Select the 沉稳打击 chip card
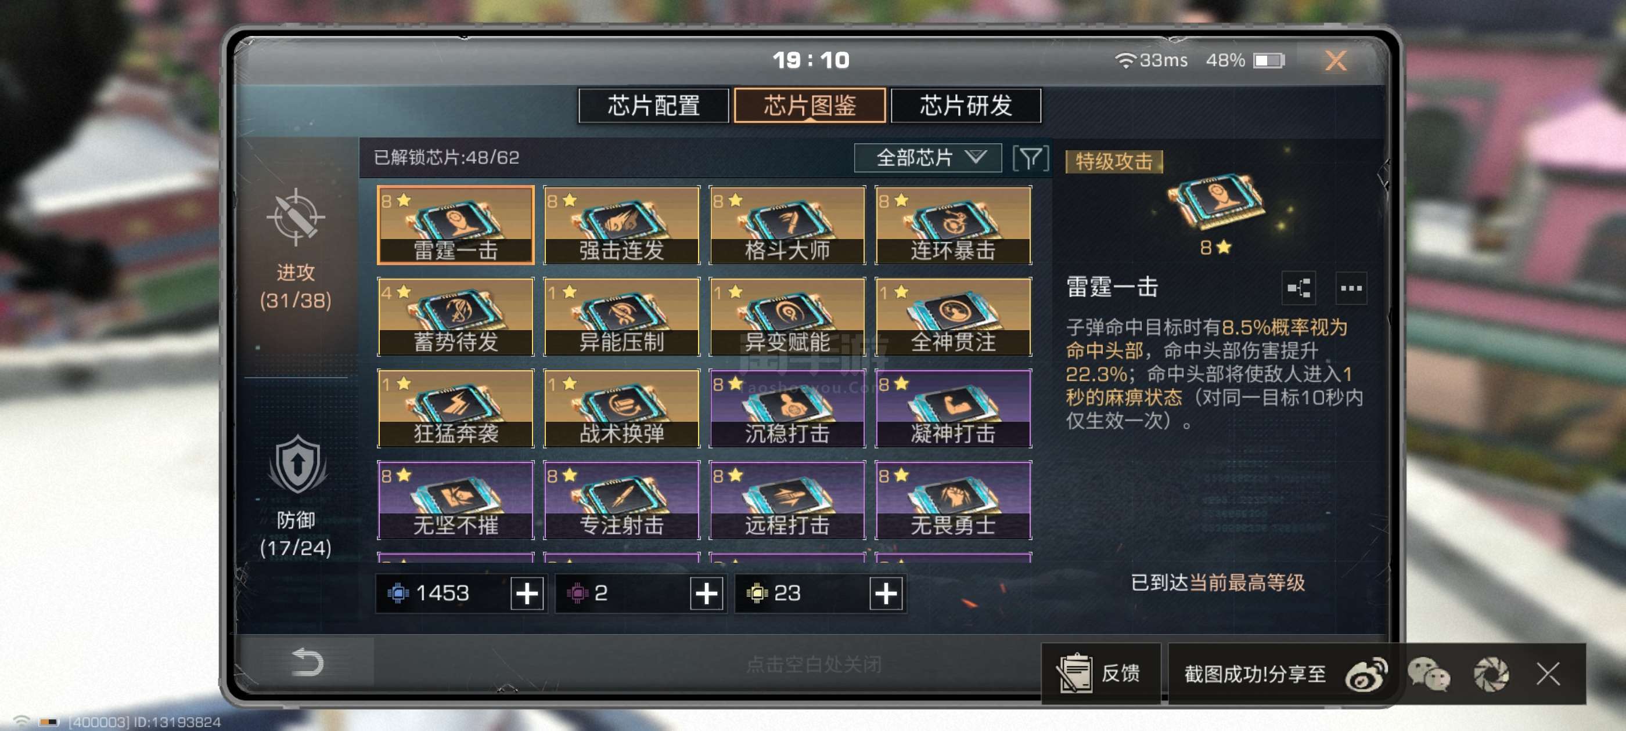This screenshot has height=731, width=1626. pyautogui.click(x=787, y=408)
